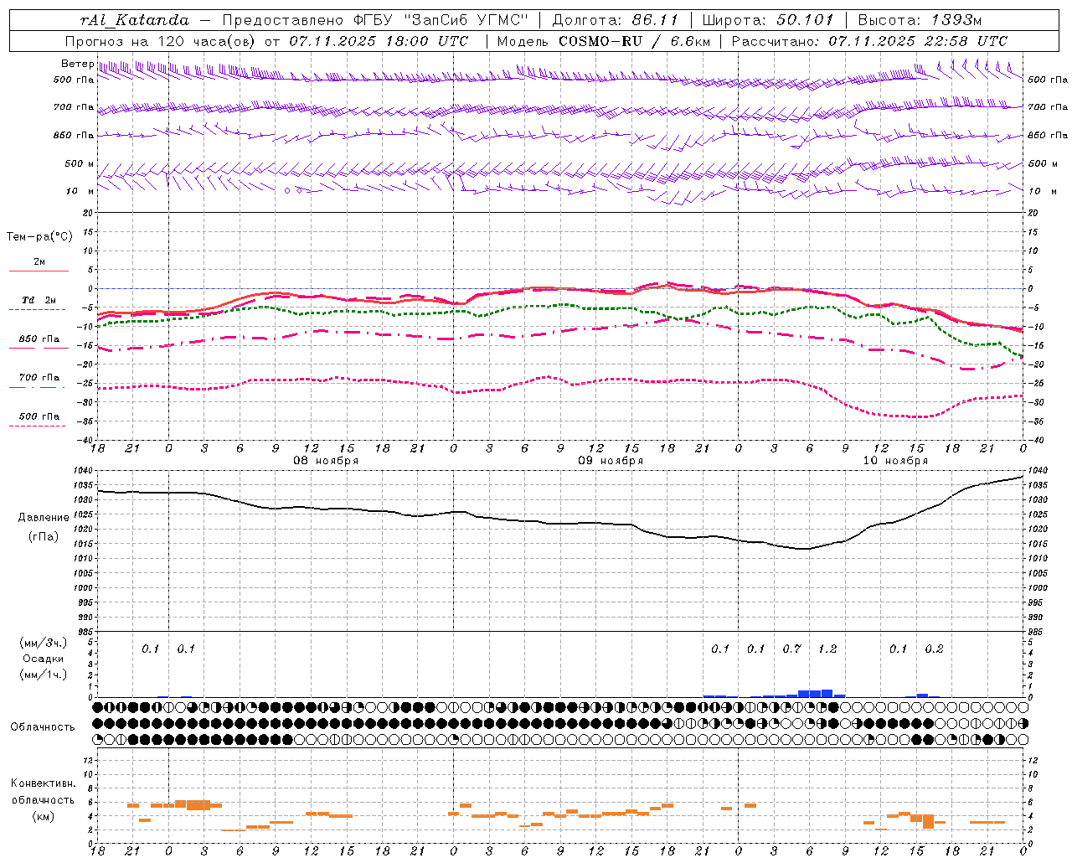Click the dashed line sample under Td 2м
This screenshot has width=1072, height=858.
(x=38, y=310)
